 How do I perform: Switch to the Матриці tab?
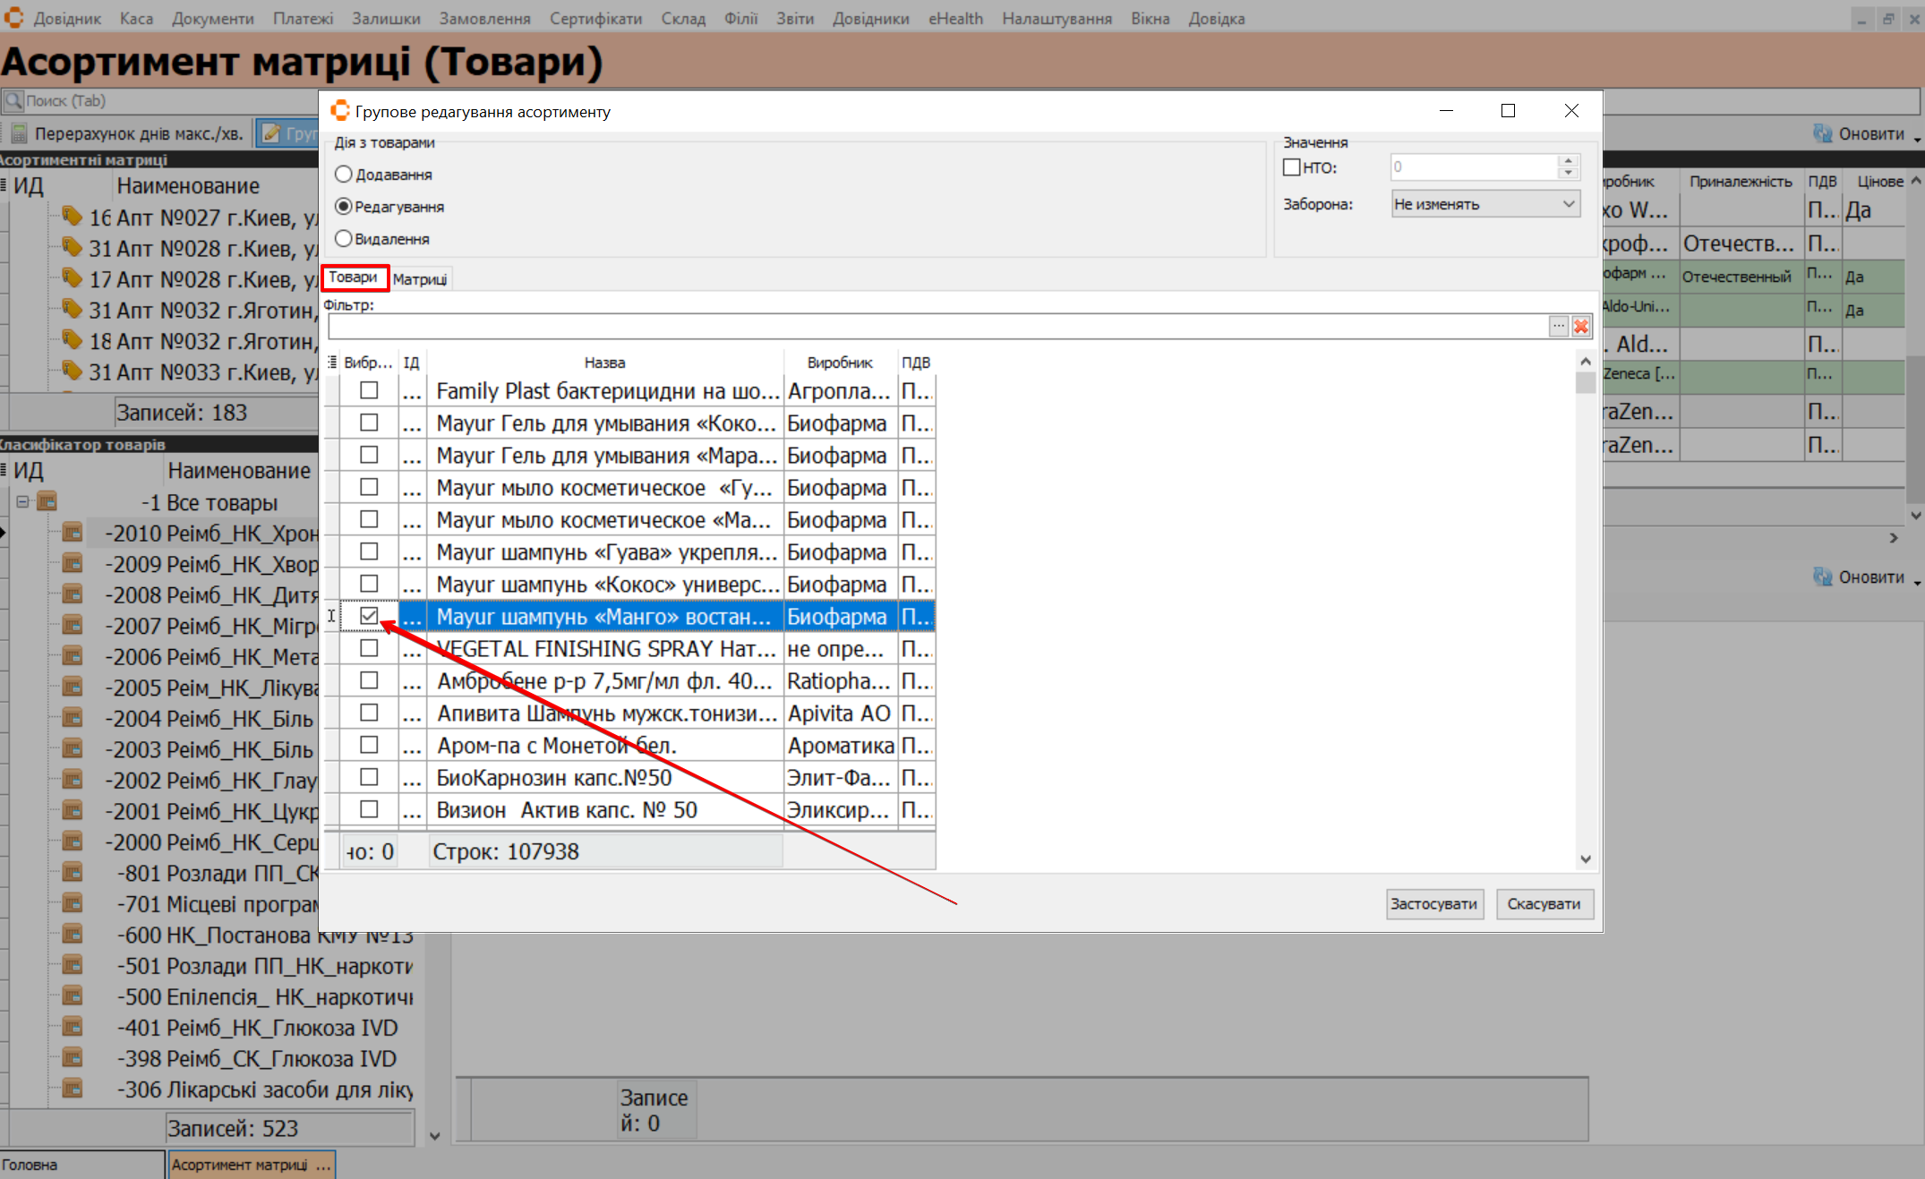(420, 279)
